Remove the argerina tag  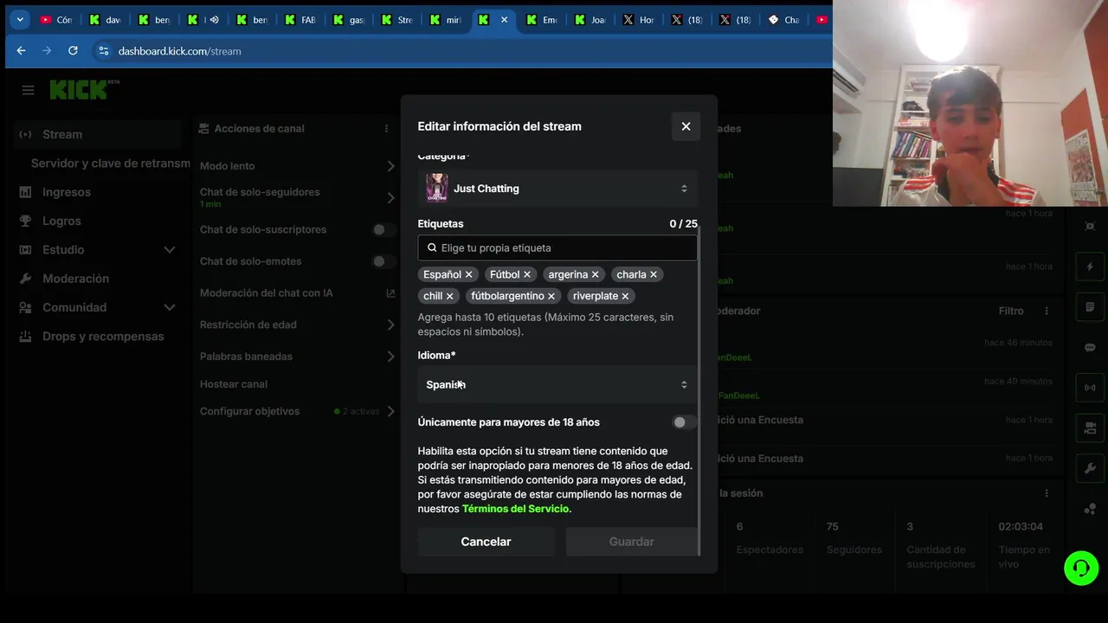(x=595, y=274)
